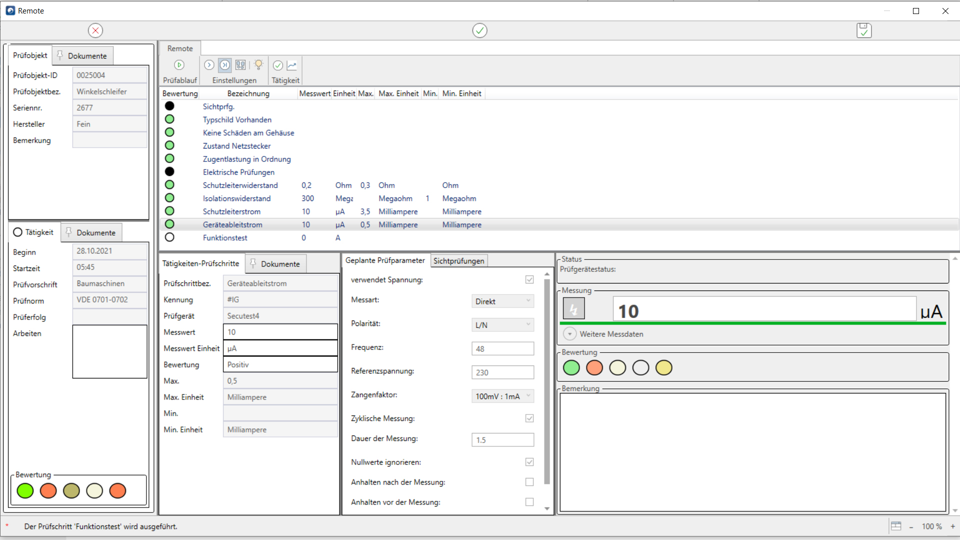Choose the green rating circle in Messung Bewertung
Screen dimensions: 960x540
click(571, 368)
